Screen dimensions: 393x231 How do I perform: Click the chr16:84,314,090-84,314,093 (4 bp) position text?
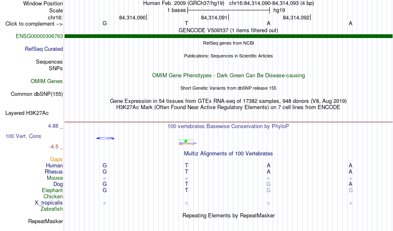271,3
